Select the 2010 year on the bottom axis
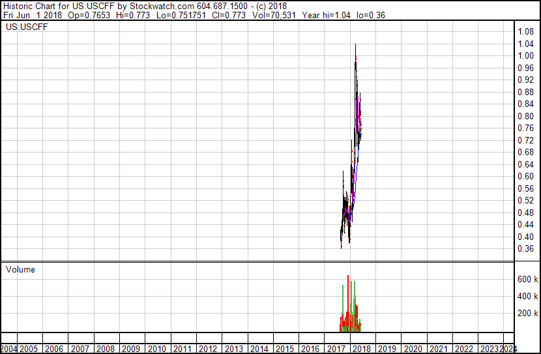This screenshot has width=541, height=354. (x=156, y=349)
